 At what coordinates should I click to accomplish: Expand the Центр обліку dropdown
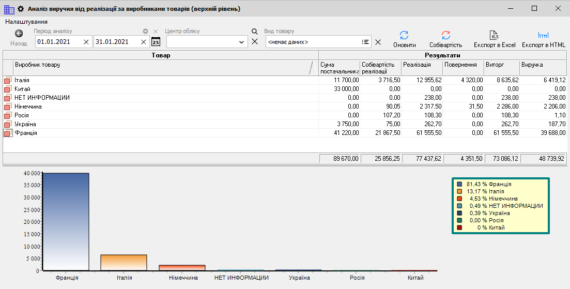(242, 42)
